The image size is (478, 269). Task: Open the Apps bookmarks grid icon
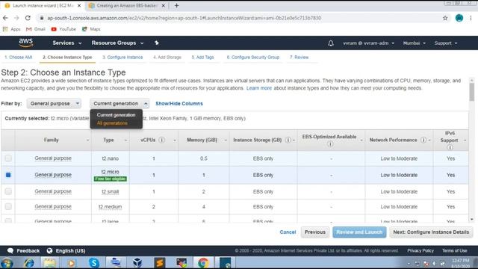pyautogui.click(x=5, y=29)
